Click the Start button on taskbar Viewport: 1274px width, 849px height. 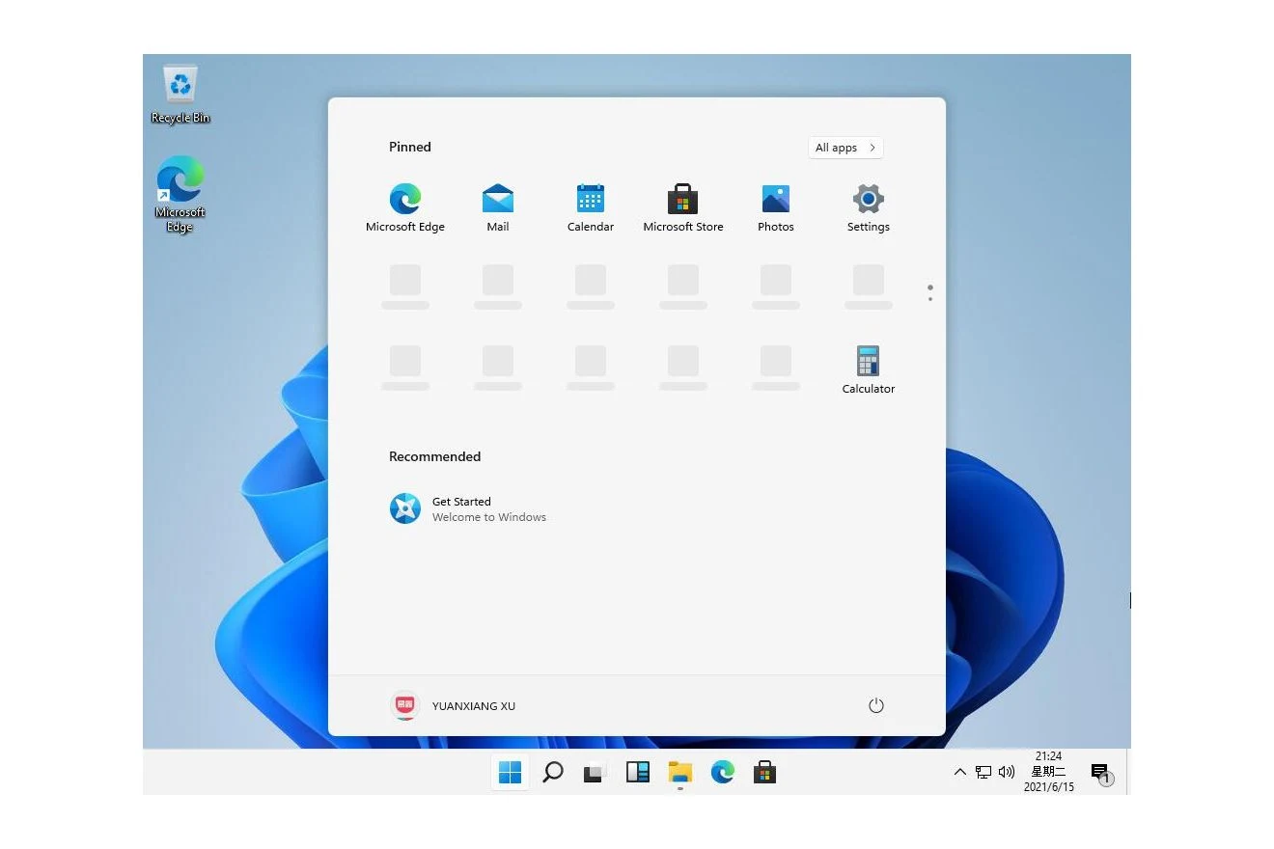(510, 773)
